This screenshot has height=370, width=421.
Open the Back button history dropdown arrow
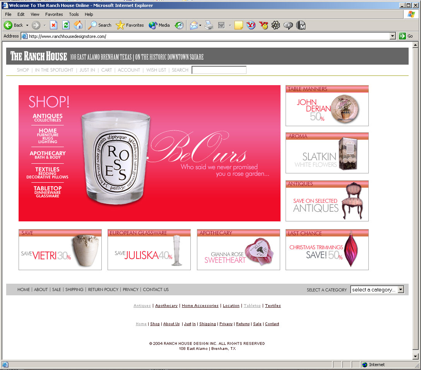(x=27, y=26)
